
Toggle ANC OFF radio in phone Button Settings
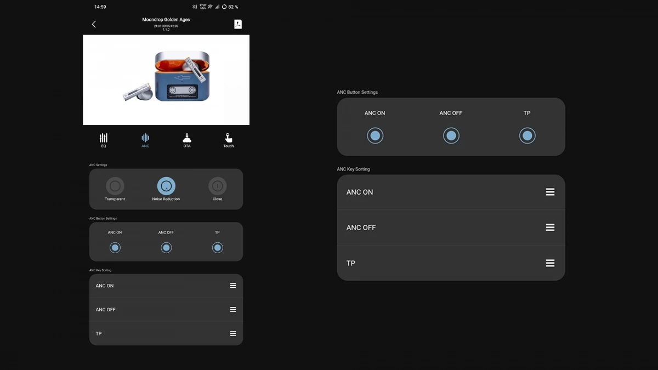click(166, 248)
